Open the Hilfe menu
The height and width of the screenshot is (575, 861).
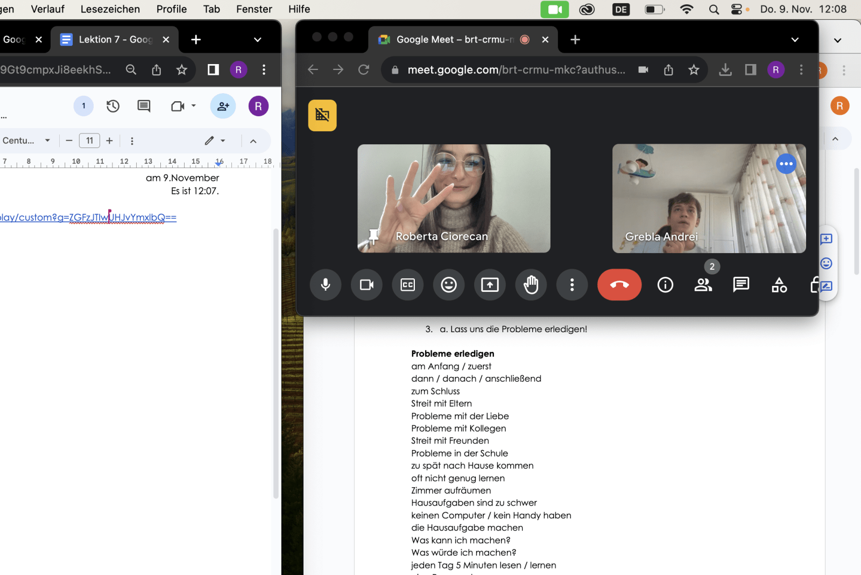pyautogui.click(x=299, y=9)
